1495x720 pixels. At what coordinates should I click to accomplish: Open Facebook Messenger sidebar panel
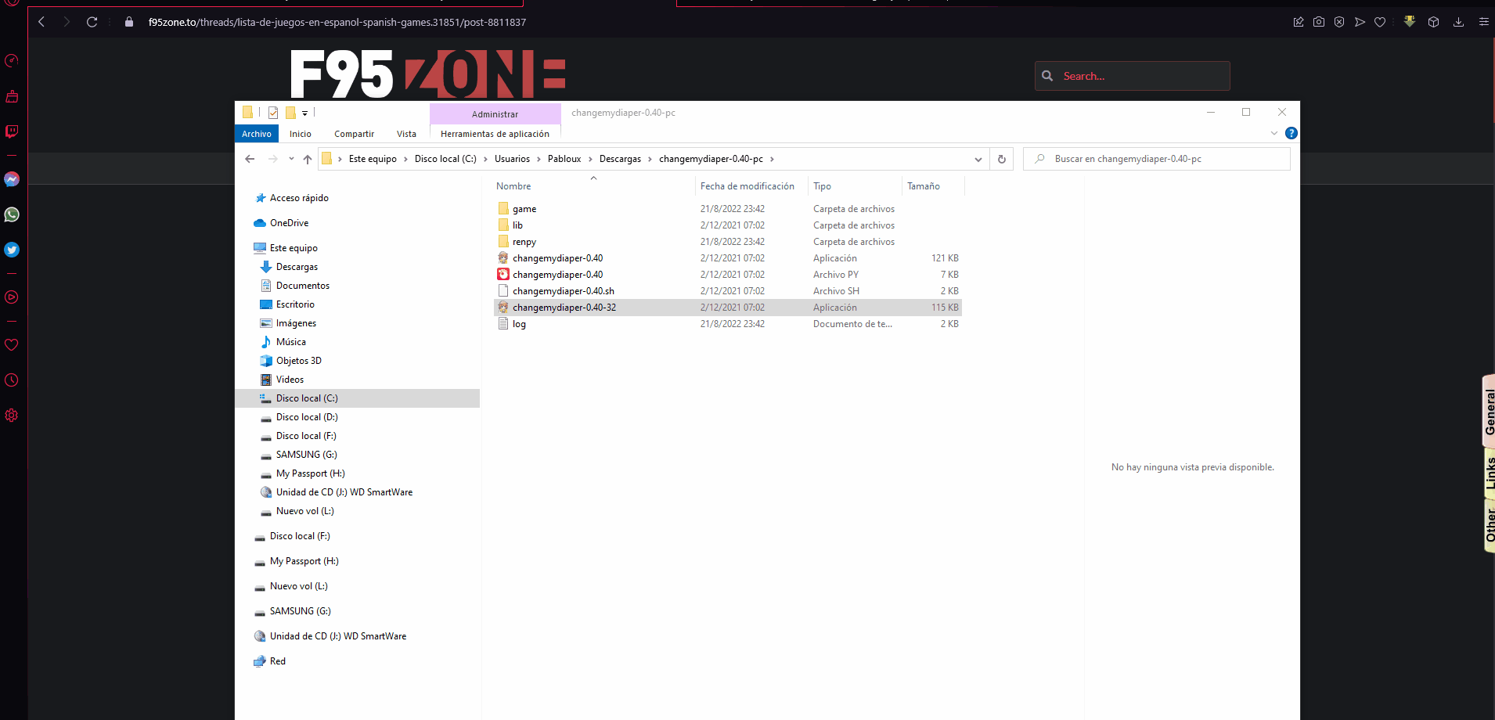pyautogui.click(x=12, y=178)
